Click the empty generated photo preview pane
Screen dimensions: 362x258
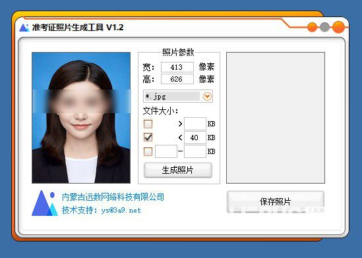[x=276, y=118]
